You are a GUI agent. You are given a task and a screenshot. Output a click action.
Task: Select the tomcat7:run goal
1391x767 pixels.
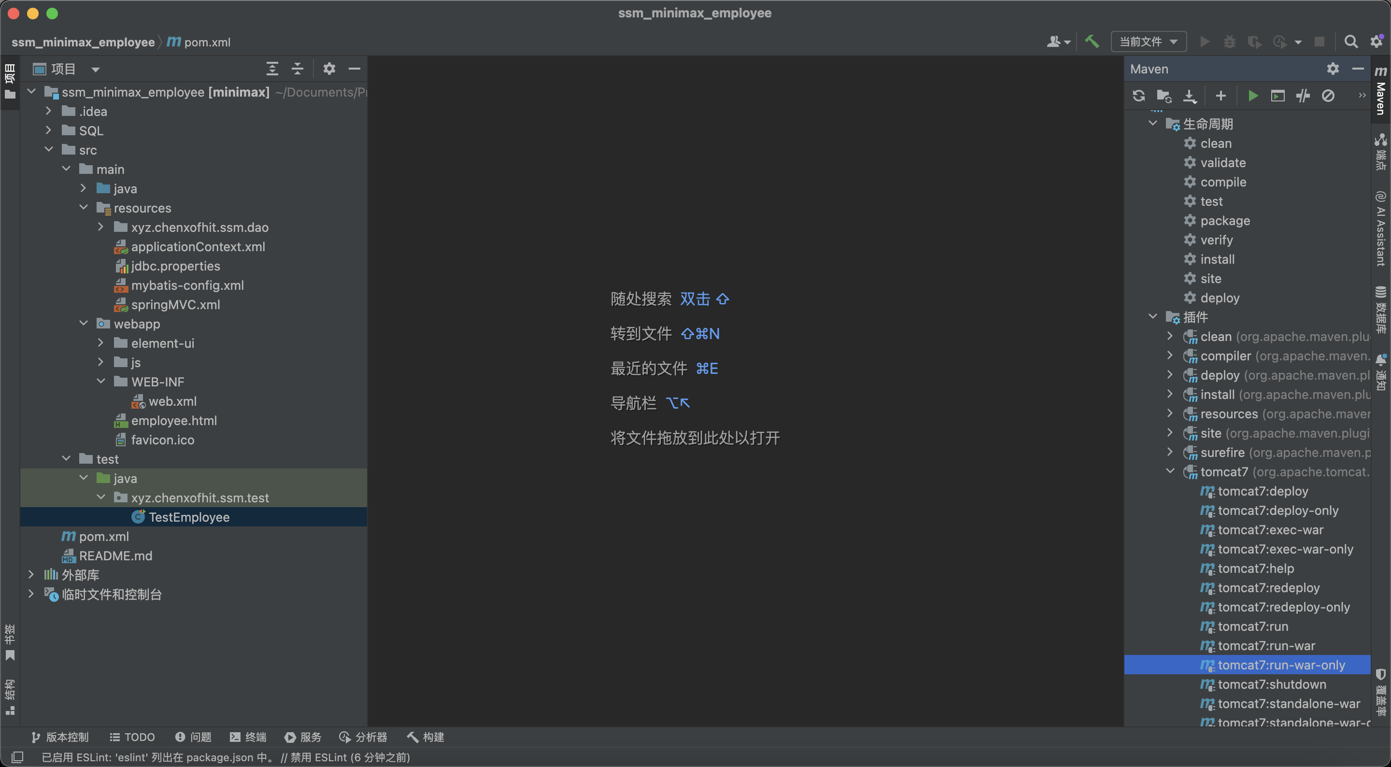[x=1253, y=626]
